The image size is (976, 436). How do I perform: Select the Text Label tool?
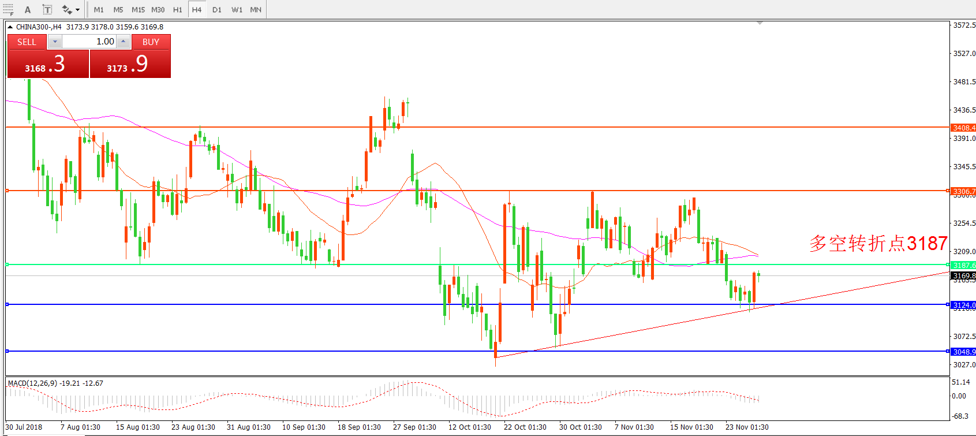[47, 9]
